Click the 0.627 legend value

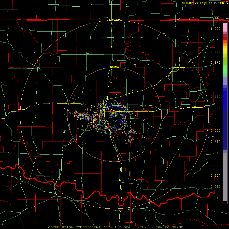[x=216, y=108]
